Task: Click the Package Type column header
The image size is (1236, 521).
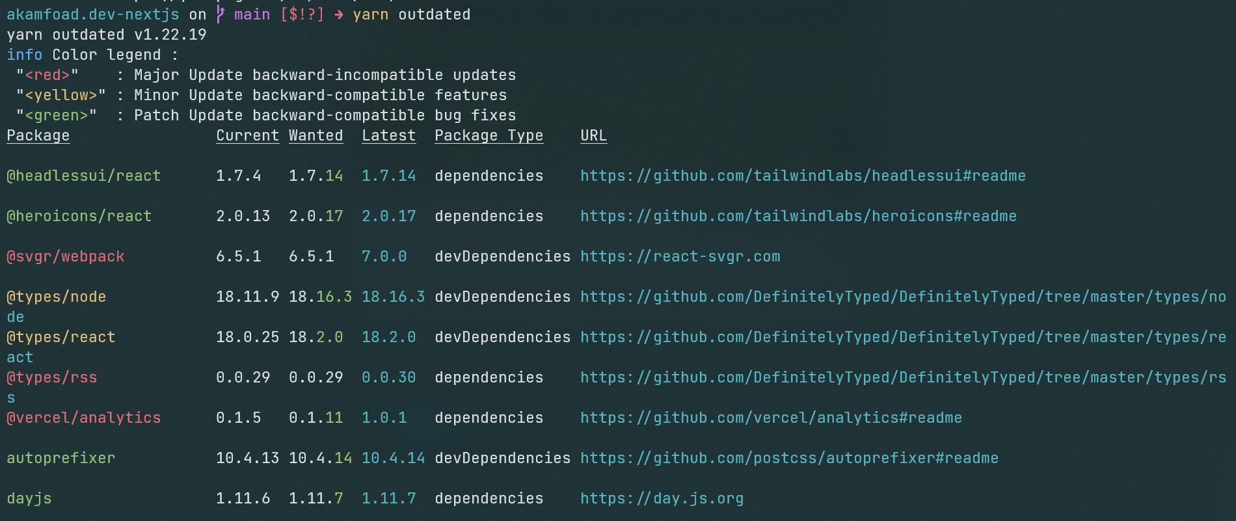Action: tap(489, 135)
